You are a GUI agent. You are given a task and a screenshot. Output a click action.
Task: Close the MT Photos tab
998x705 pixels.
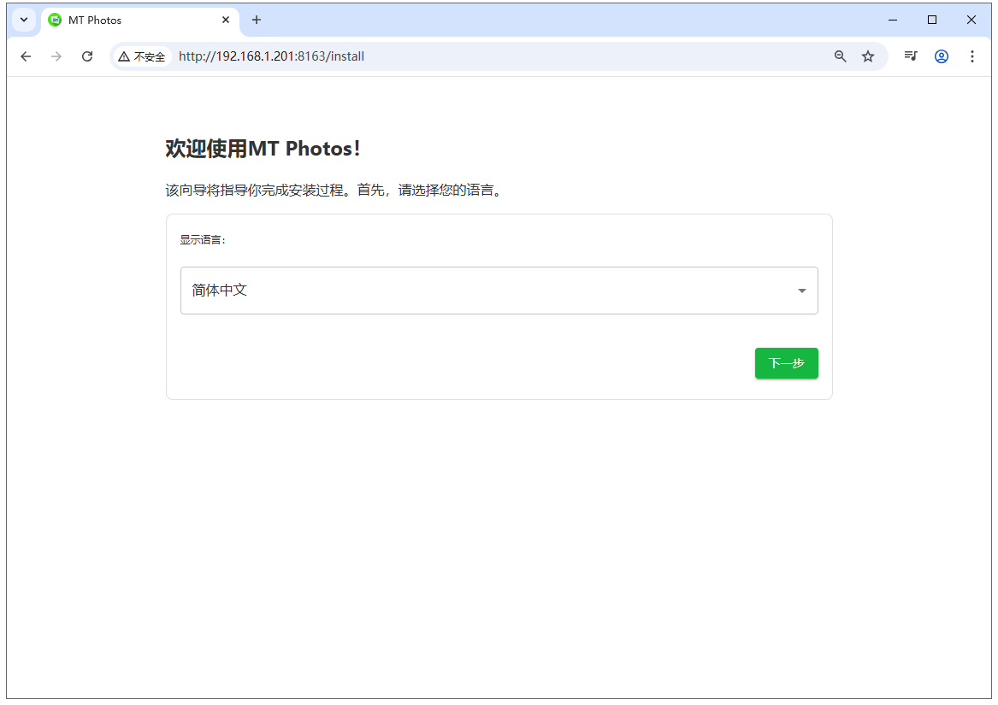(x=225, y=20)
